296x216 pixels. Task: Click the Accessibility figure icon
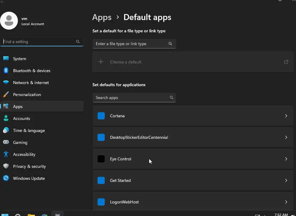[x=6, y=154]
